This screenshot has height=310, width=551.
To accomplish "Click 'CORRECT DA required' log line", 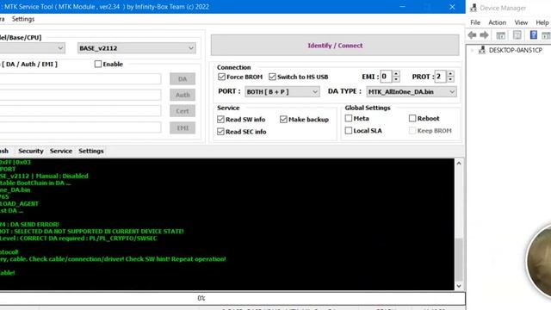I will 78,239.
